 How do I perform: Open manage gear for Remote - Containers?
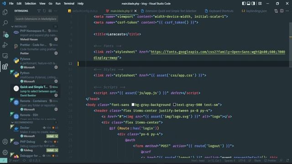click(x=56, y=109)
